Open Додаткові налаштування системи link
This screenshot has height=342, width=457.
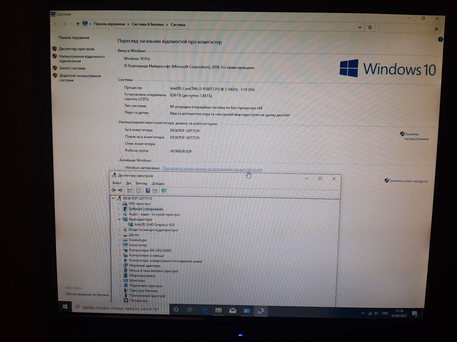tap(80, 78)
